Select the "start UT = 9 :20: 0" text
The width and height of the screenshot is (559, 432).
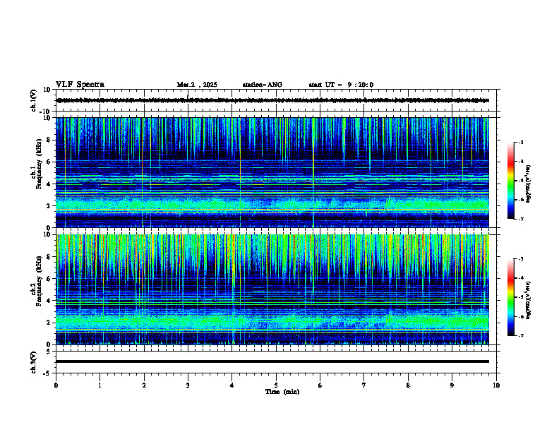tap(341, 85)
